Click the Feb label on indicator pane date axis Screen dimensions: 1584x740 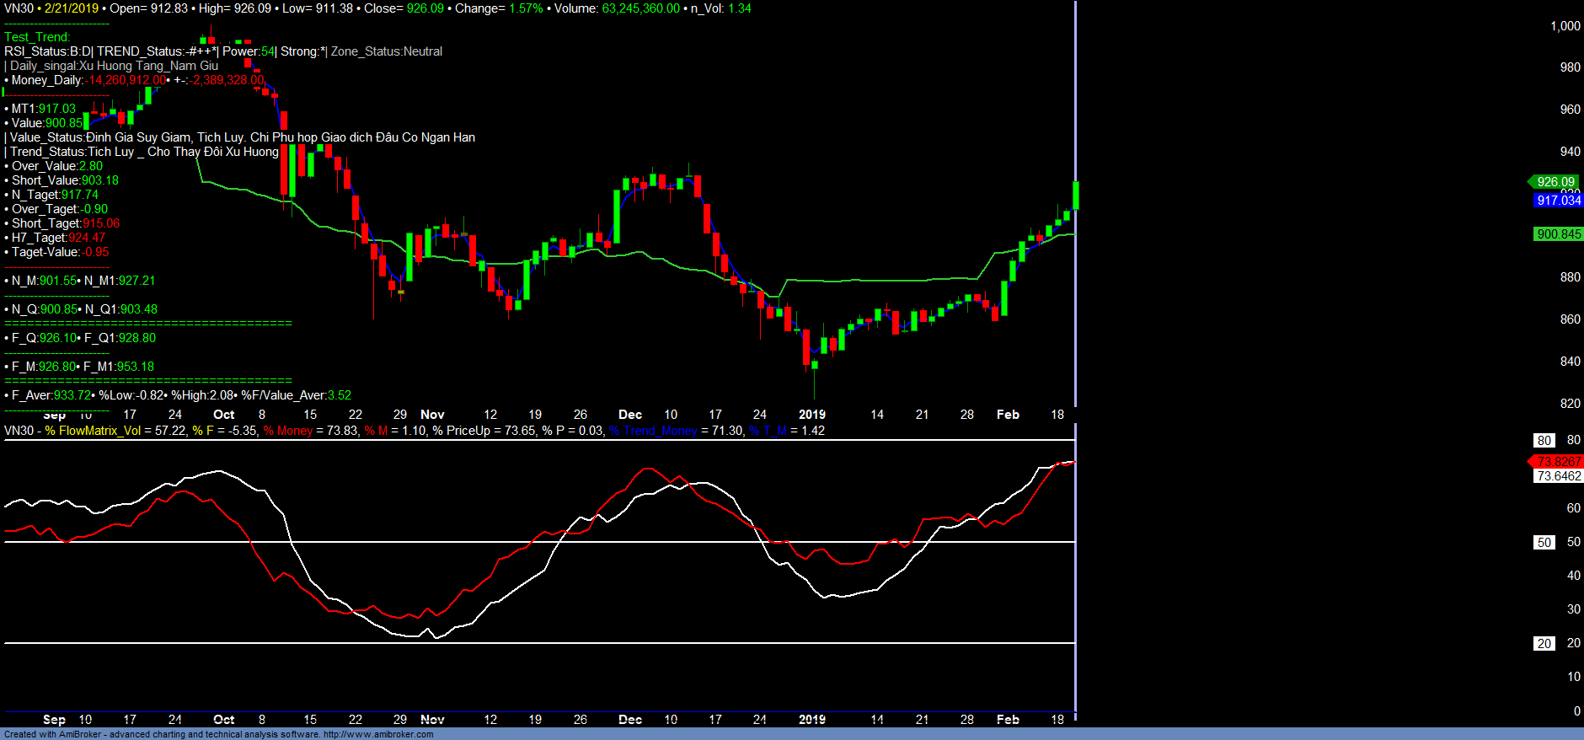click(1008, 720)
